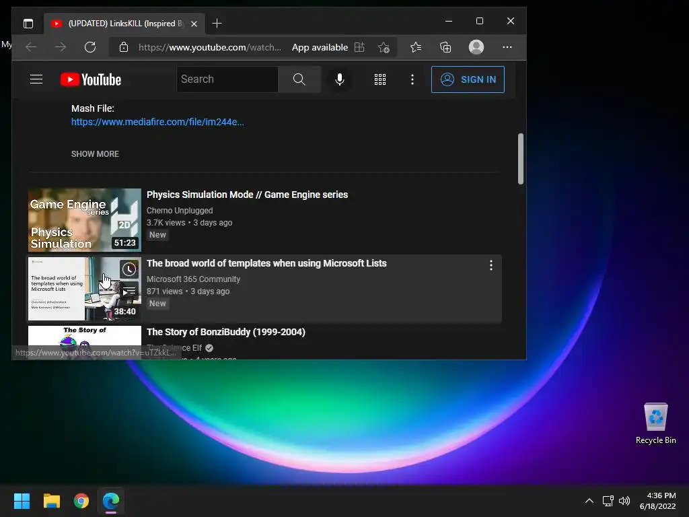
Task: Open The Story of BonziBuddy video title
Action: [226, 332]
